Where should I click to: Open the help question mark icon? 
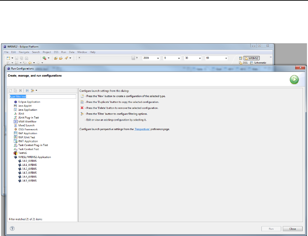pos(12,228)
